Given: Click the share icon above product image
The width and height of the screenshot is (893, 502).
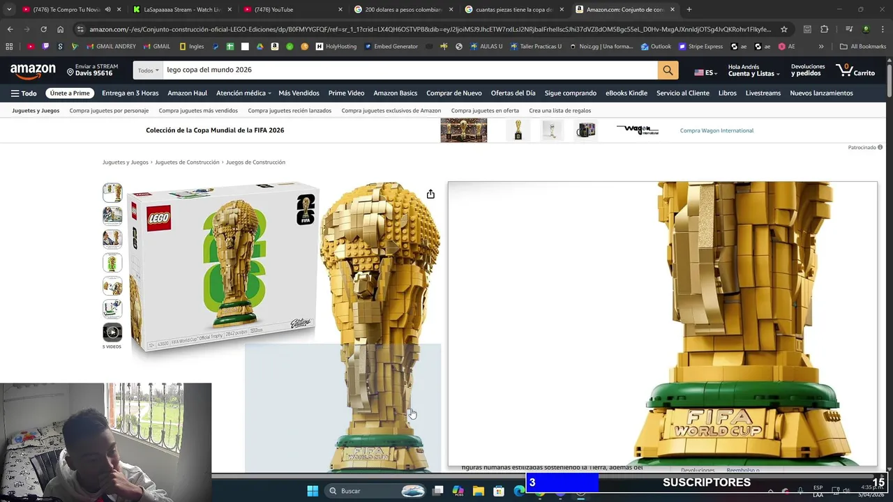Looking at the screenshot, I should (x=430, y=194).
